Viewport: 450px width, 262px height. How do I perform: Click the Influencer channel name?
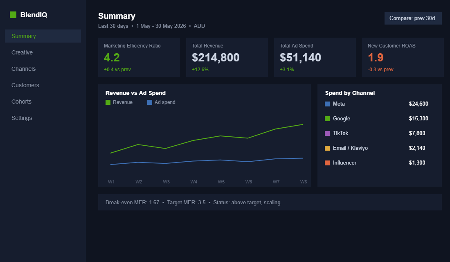[x=344, y=163]
